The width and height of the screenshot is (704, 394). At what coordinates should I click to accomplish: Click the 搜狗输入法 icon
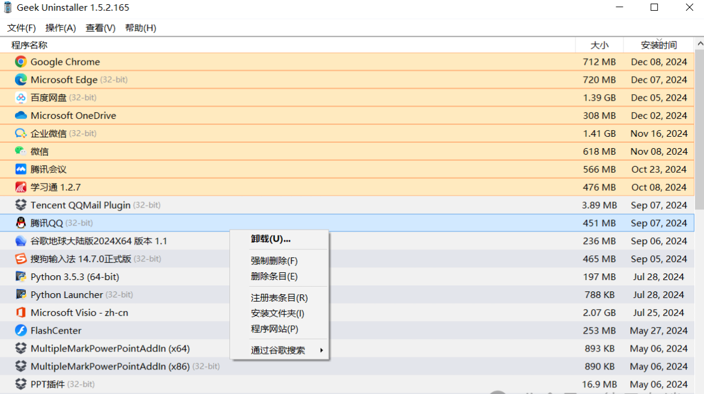pos(20,258)
